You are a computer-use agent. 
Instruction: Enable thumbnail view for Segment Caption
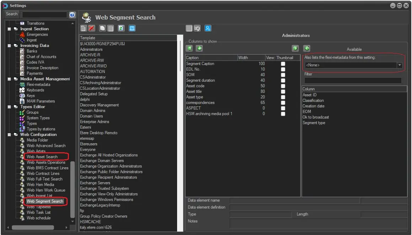[x=283, y=64]
